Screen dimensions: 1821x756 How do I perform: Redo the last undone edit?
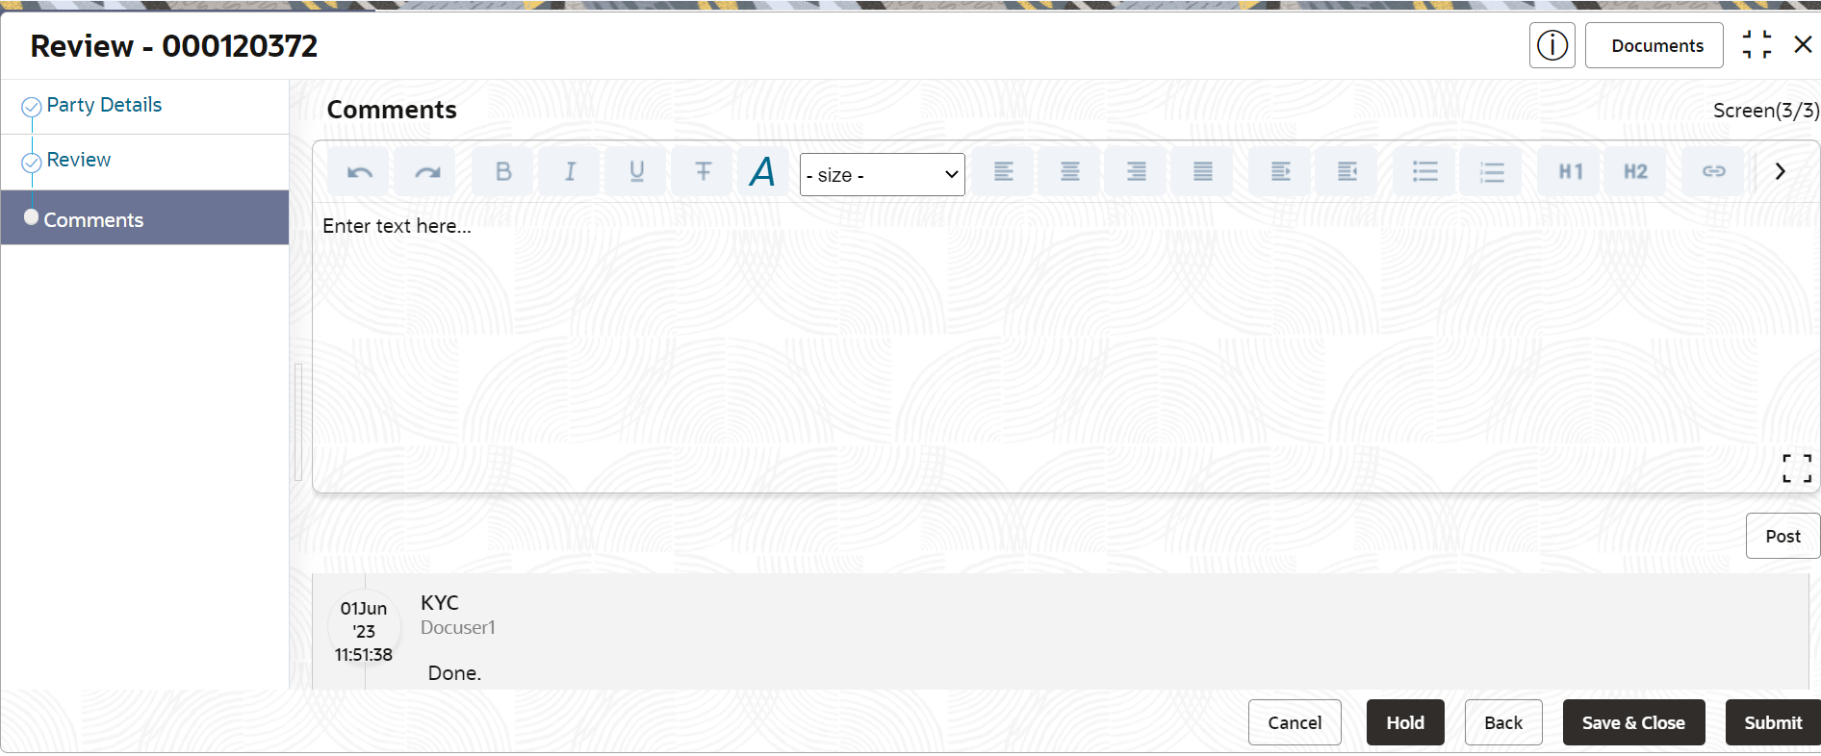pos(426,172)
